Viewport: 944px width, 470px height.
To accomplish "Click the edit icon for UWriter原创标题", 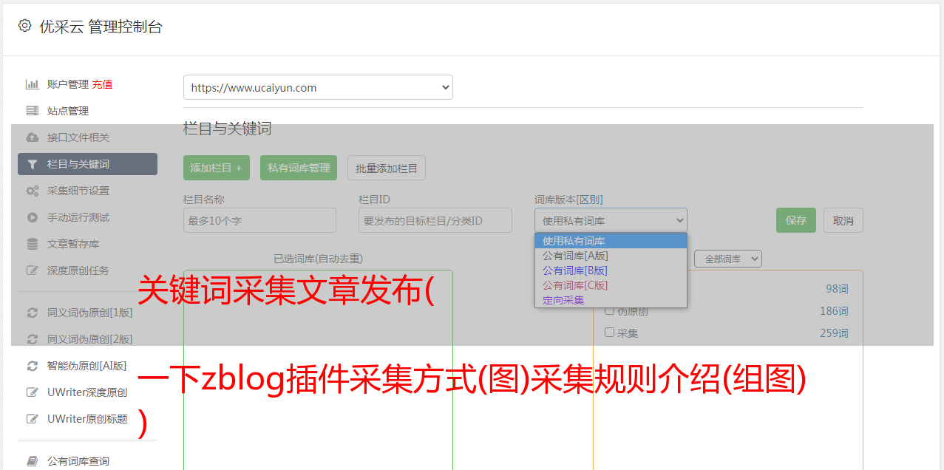I will tap(32, 419).
